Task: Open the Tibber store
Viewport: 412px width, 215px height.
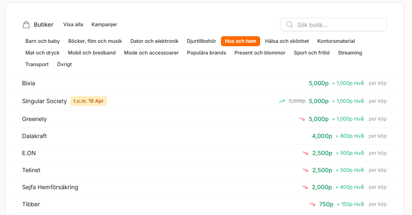Action: [x=204, y=204]
